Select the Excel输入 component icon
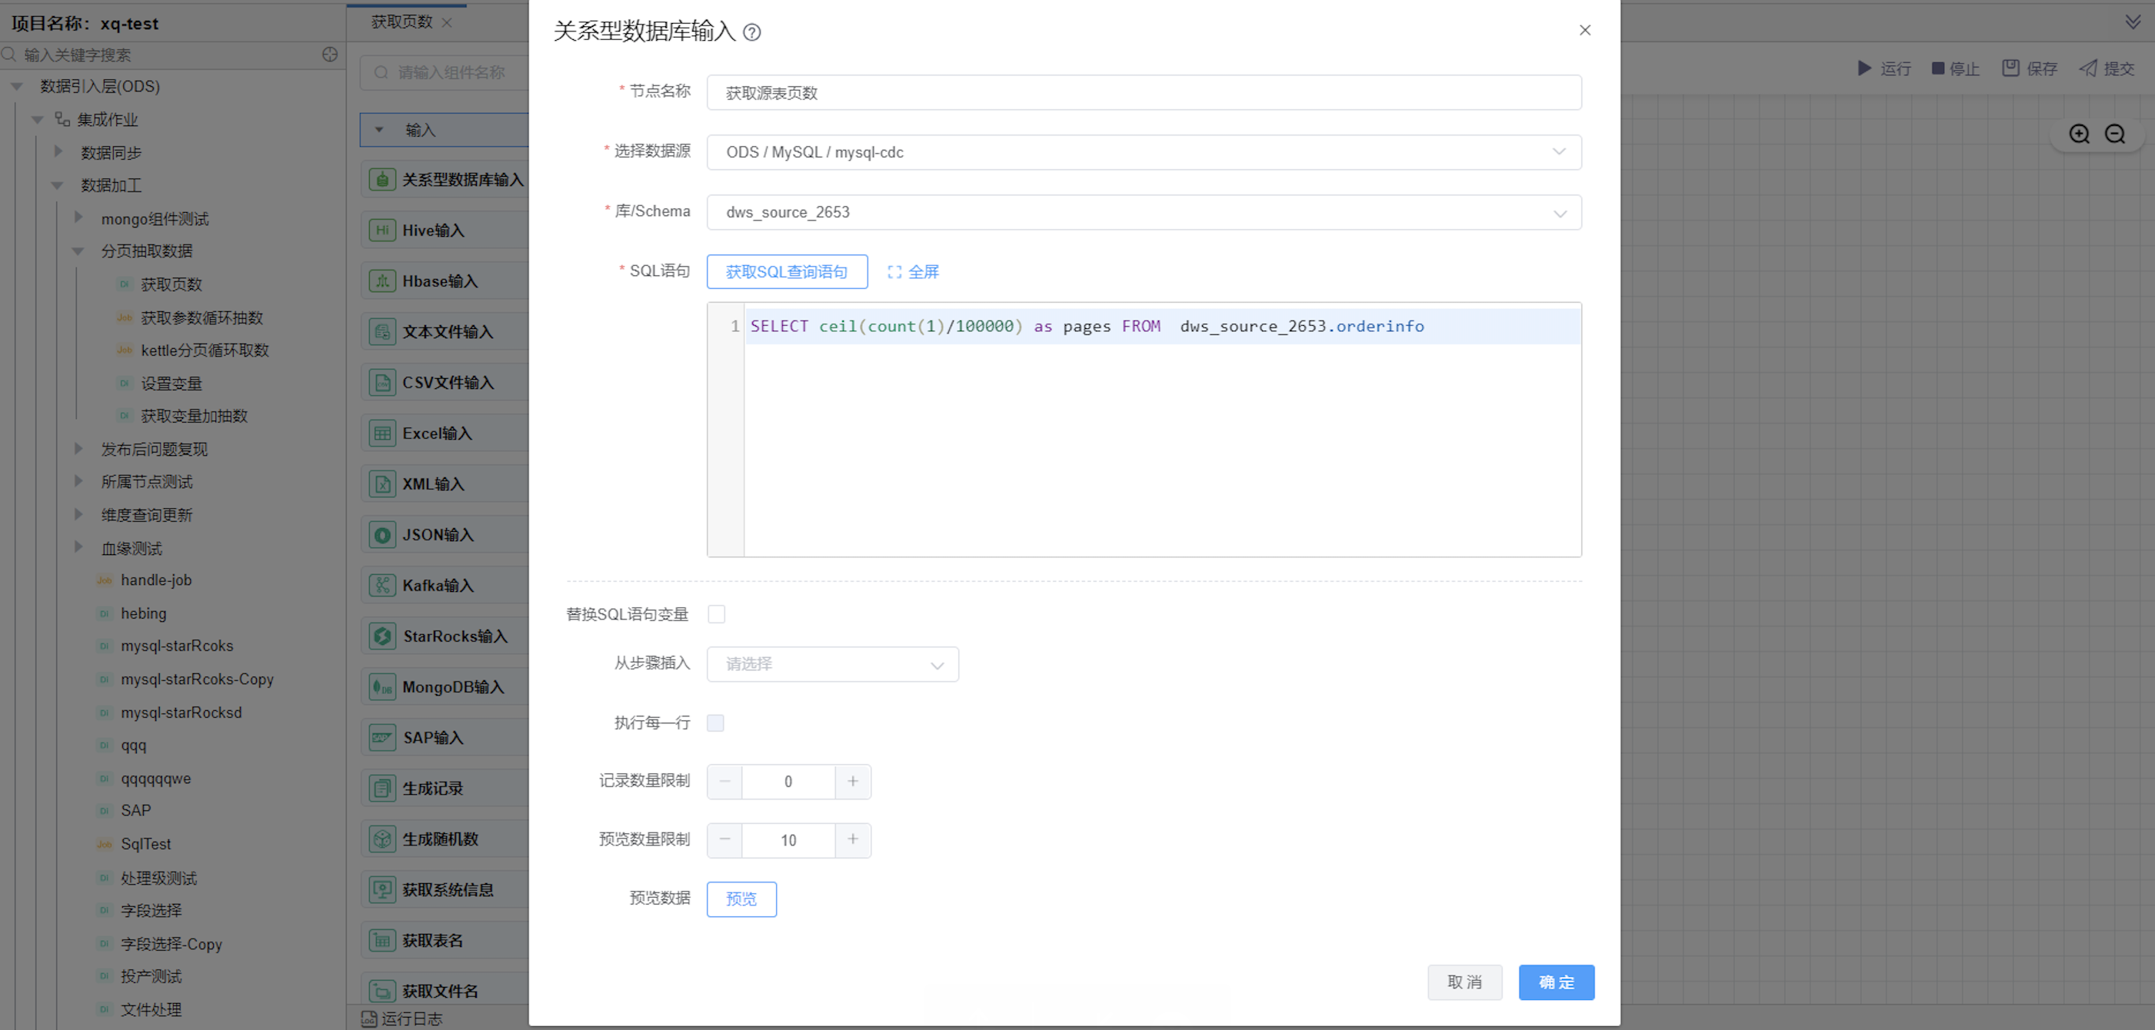The width and height of the screenshot is (2155, 1030). click(382, 433)
